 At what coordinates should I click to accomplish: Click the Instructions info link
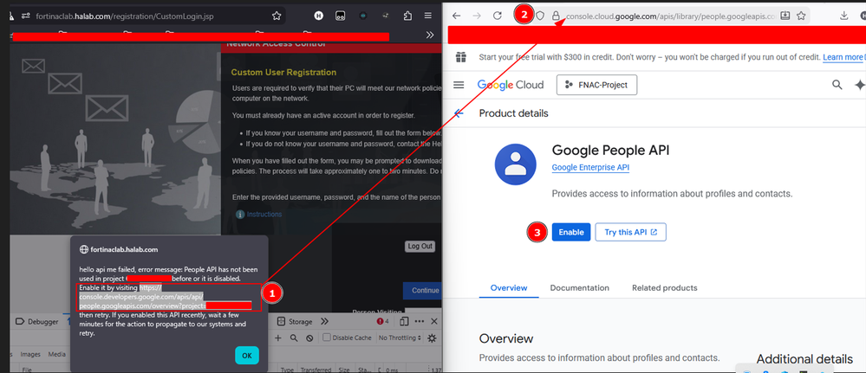tap(264, 214)
